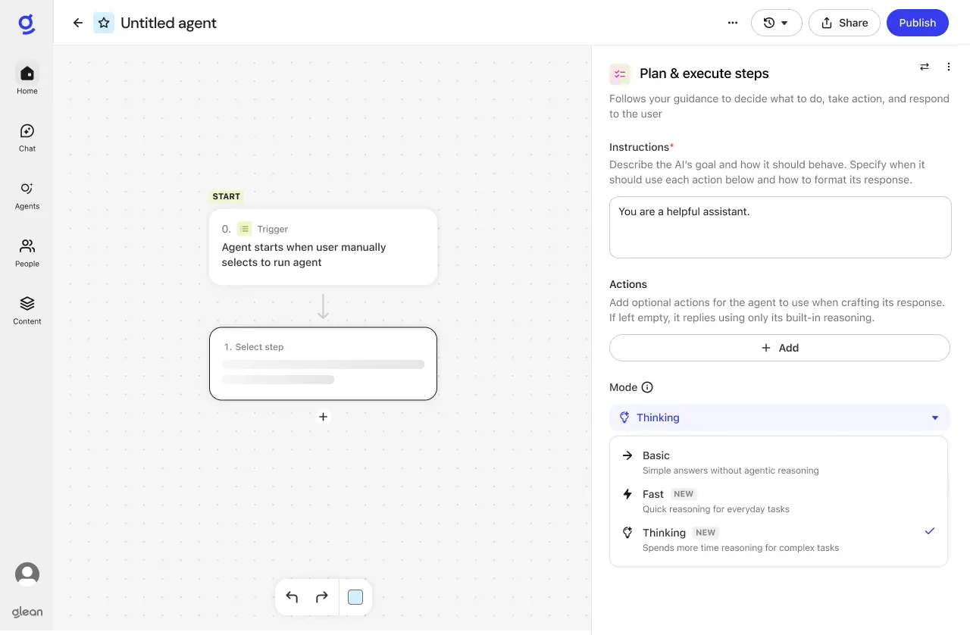Select the Thinking mode option
970x635 pixels.
[778, 540]
